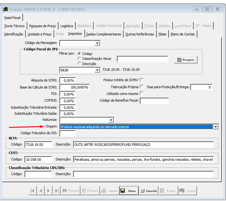Image resolution: width=226 pixels, height=201 pixels.
Task: Click the Imprimir printer button
Action: tap(110, 191)
